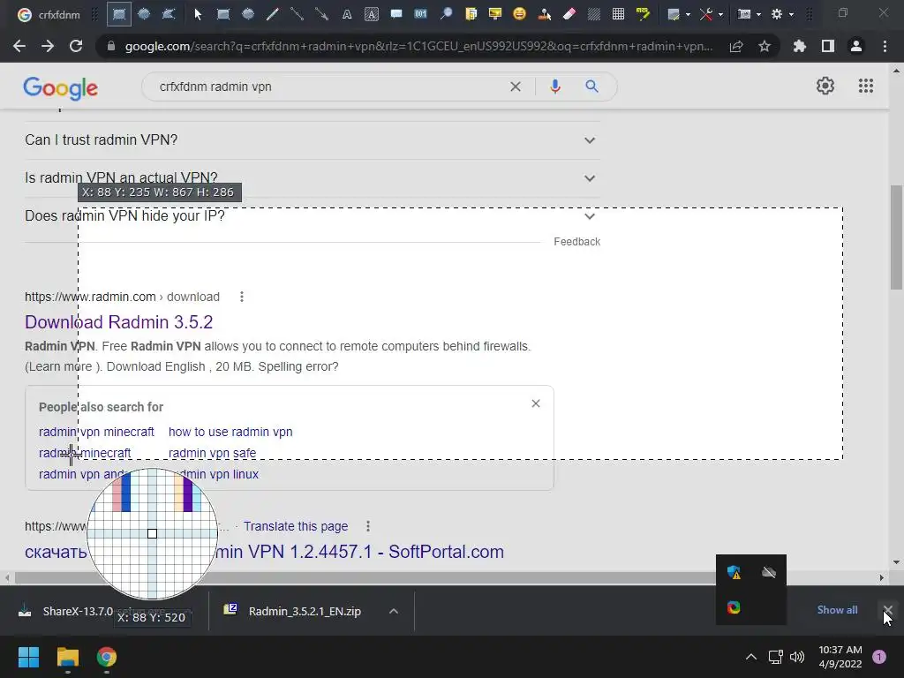This screenshot has height=678, width=904.
Task: Open the Google apps grid
Action: tap(866, 86)
